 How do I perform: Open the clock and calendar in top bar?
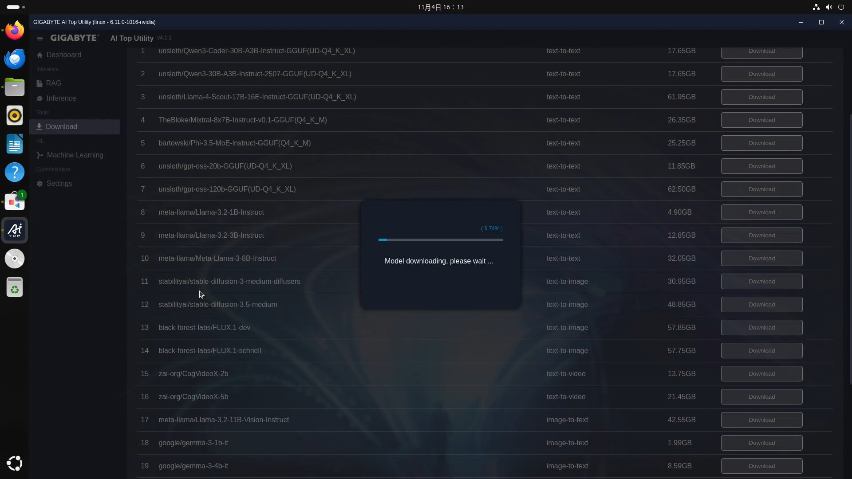pyautogui.click(x=440, y=7)
